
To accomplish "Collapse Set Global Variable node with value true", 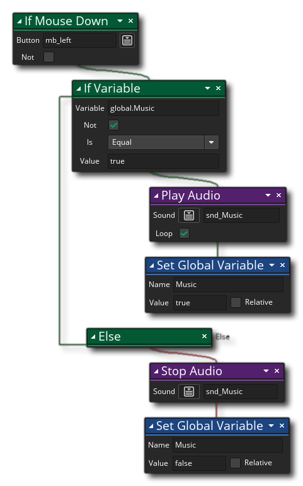I will click(152, 266).
